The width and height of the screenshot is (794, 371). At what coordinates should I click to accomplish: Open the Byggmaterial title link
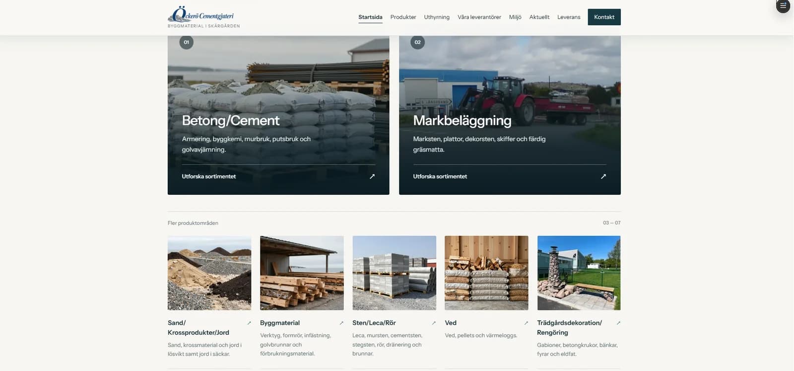tap(280, 323)
